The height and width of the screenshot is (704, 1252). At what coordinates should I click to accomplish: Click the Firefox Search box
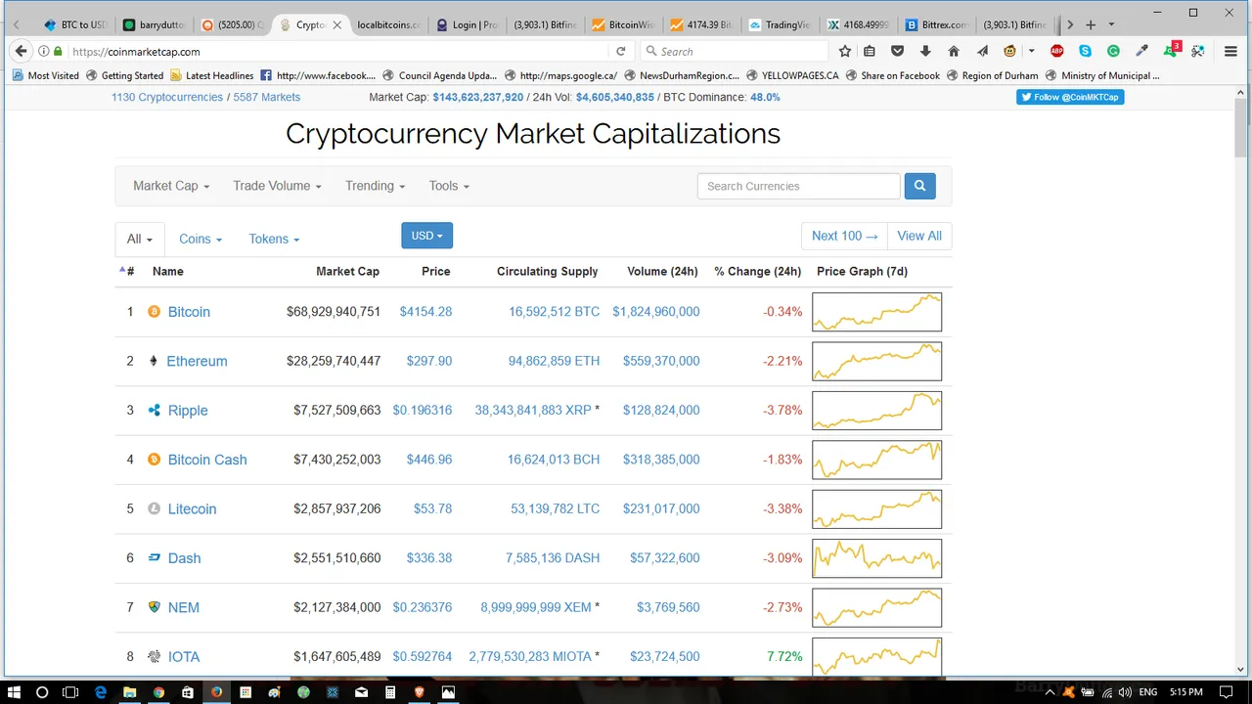click(x=734, y=51)
